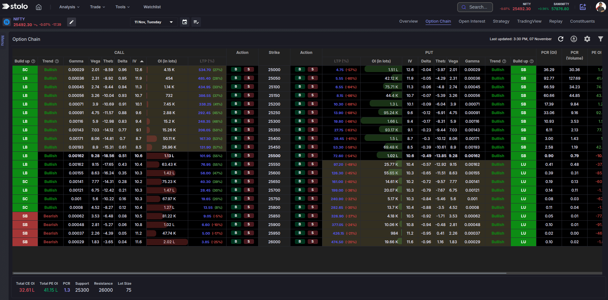Viewport: 608px width, 300px height.
Task: Click the checklist icon beside the calendar
Action: point(196,22)
